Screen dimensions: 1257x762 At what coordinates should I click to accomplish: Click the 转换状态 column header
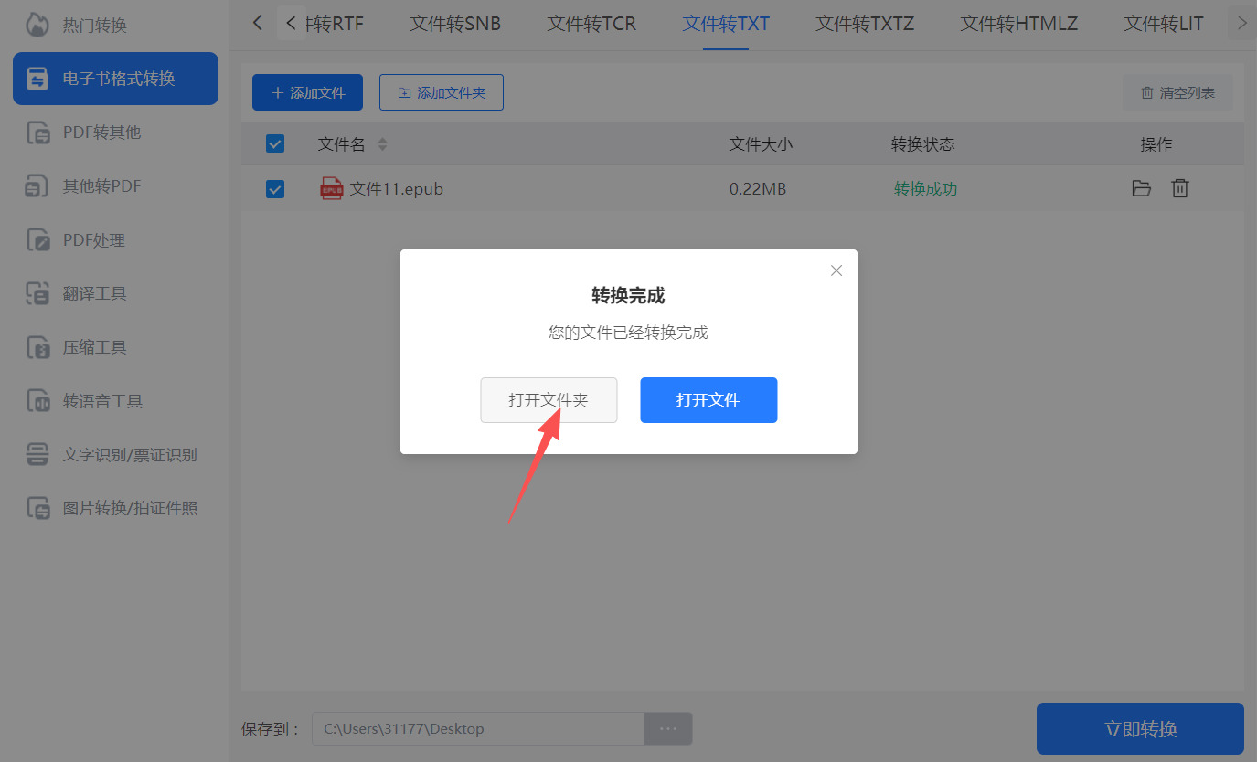point(923,144)
